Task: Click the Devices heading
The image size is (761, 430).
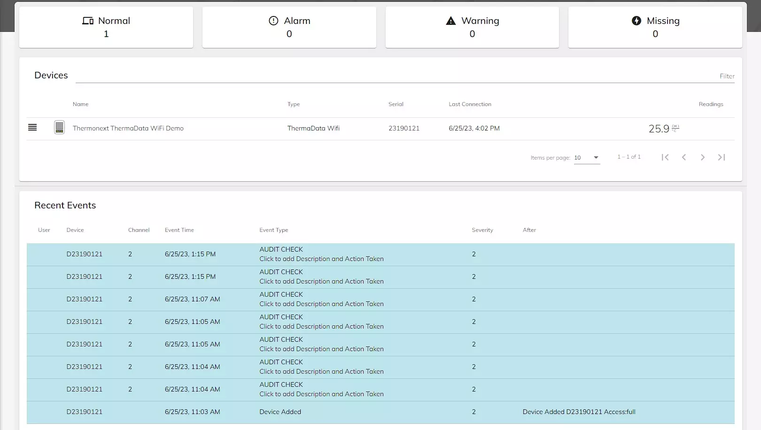Action: point(51,75)
